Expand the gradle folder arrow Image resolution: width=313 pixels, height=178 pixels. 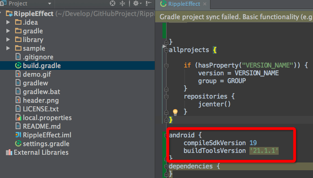coord(8,31)
